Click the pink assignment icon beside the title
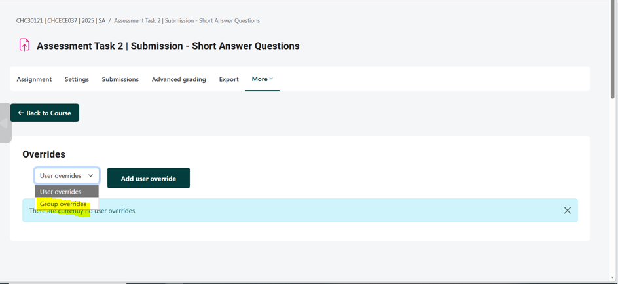618x284 pixels. [x=24, y=45]
